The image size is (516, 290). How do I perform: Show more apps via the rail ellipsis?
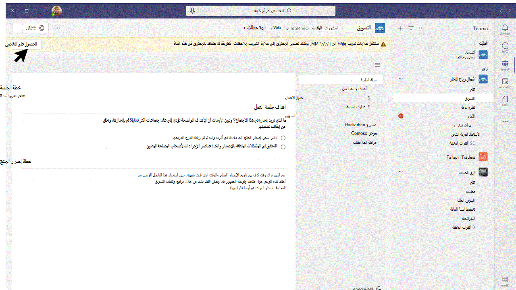click(x=505, y=121)
